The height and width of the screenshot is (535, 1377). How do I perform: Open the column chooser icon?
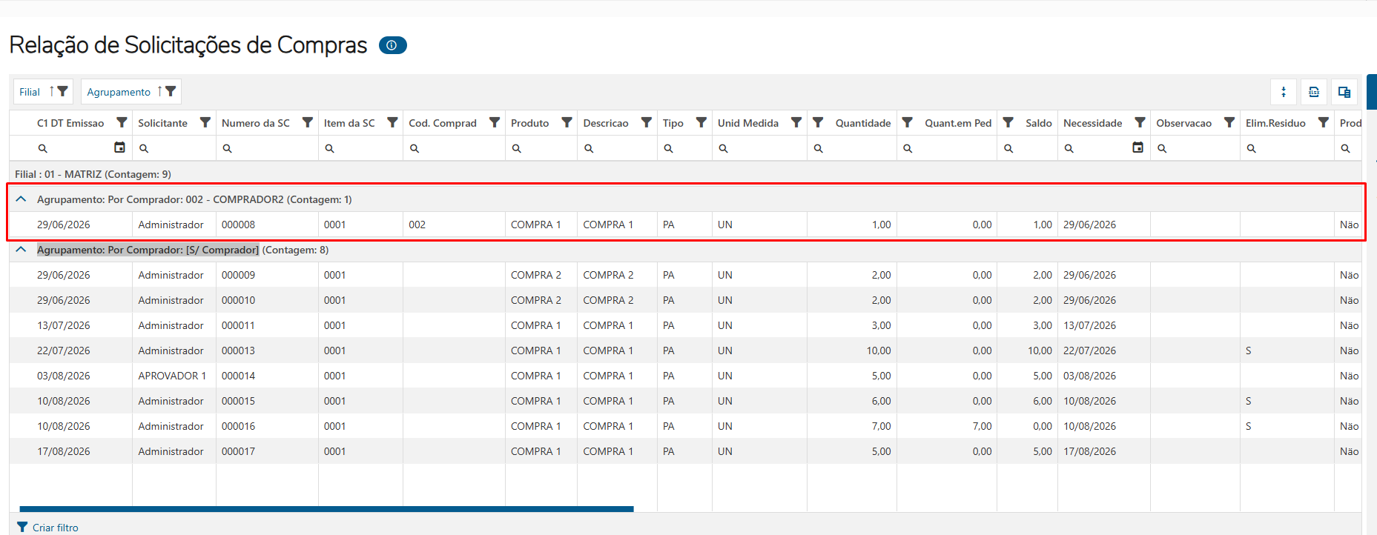(x=1344, y=92)
